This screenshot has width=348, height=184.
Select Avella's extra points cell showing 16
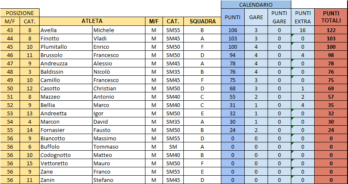pos(303,30)
